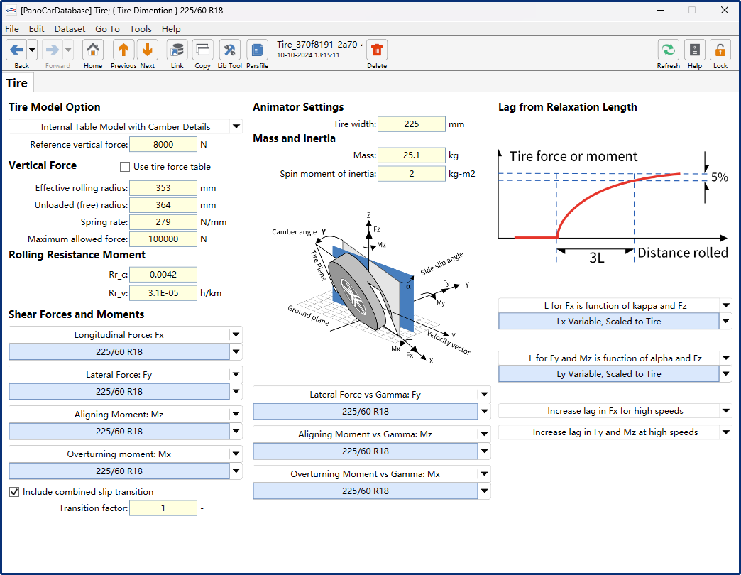Open dropdown arrow beside Ly Variable link
Viewport: 741px width, 575px height.
(x=726, y=373)
